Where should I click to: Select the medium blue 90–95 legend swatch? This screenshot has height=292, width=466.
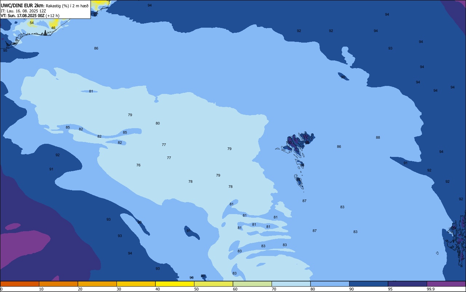pos(368,284)
